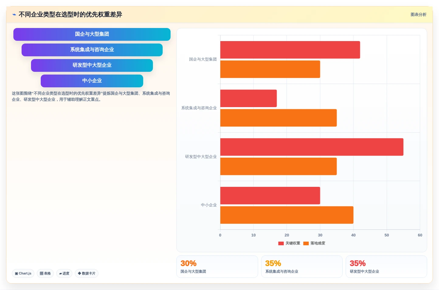Toggle the 关键权重 legend item
The height and width of the screenshot is (290, 439).
(x=289, y=243)
